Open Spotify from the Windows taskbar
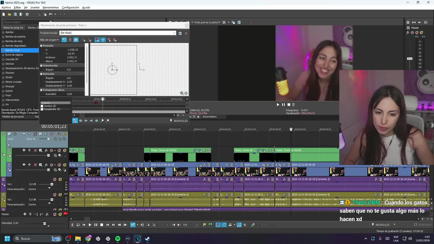This screenshot has width=434, height=244. tap(118, 239)
